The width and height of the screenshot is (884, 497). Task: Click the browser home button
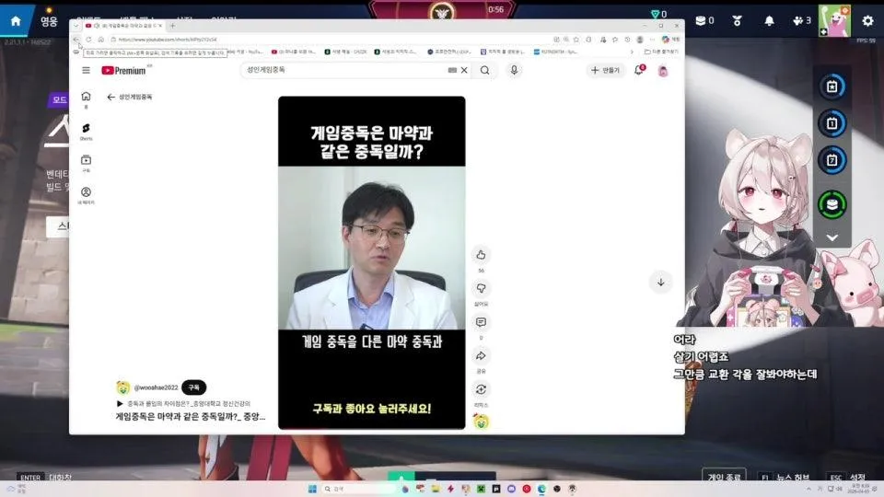[100, 40]
